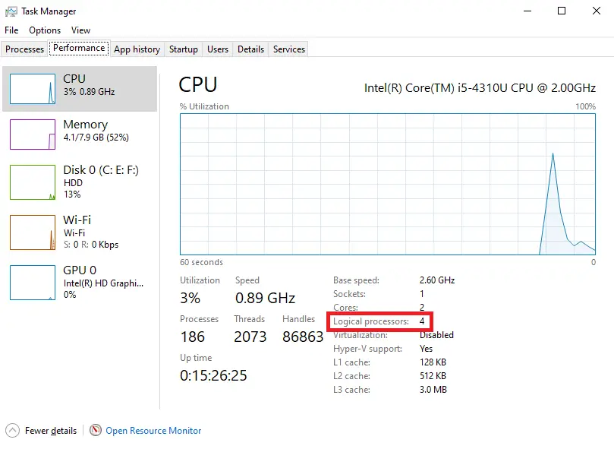Viewport: 614px width, 449px height.
Task: Switch to the Details tab
Action: tap(250, 49)
